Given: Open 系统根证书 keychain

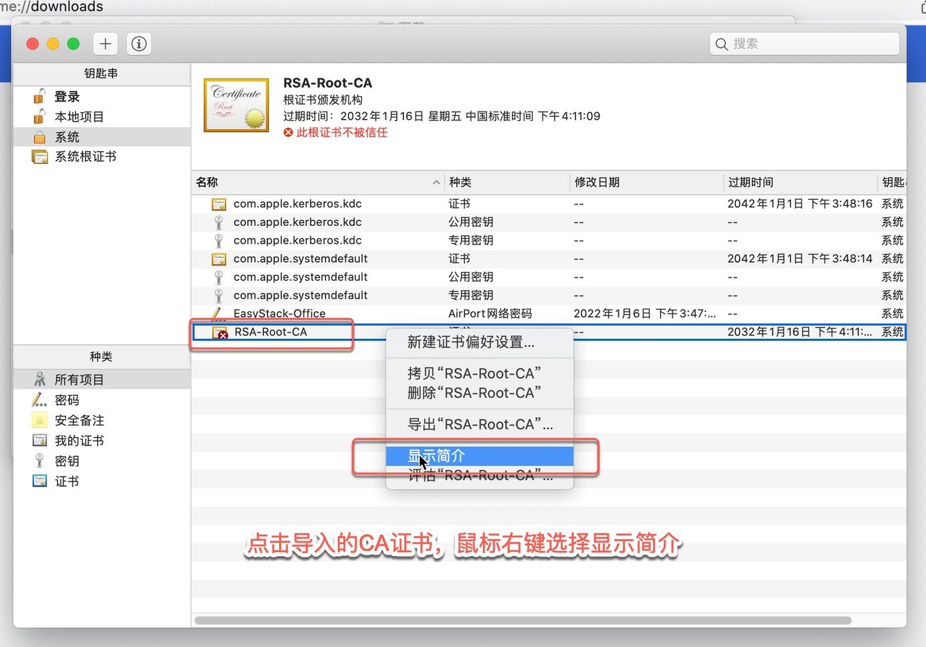Looking at the screenshot, I should pos(85,157).
